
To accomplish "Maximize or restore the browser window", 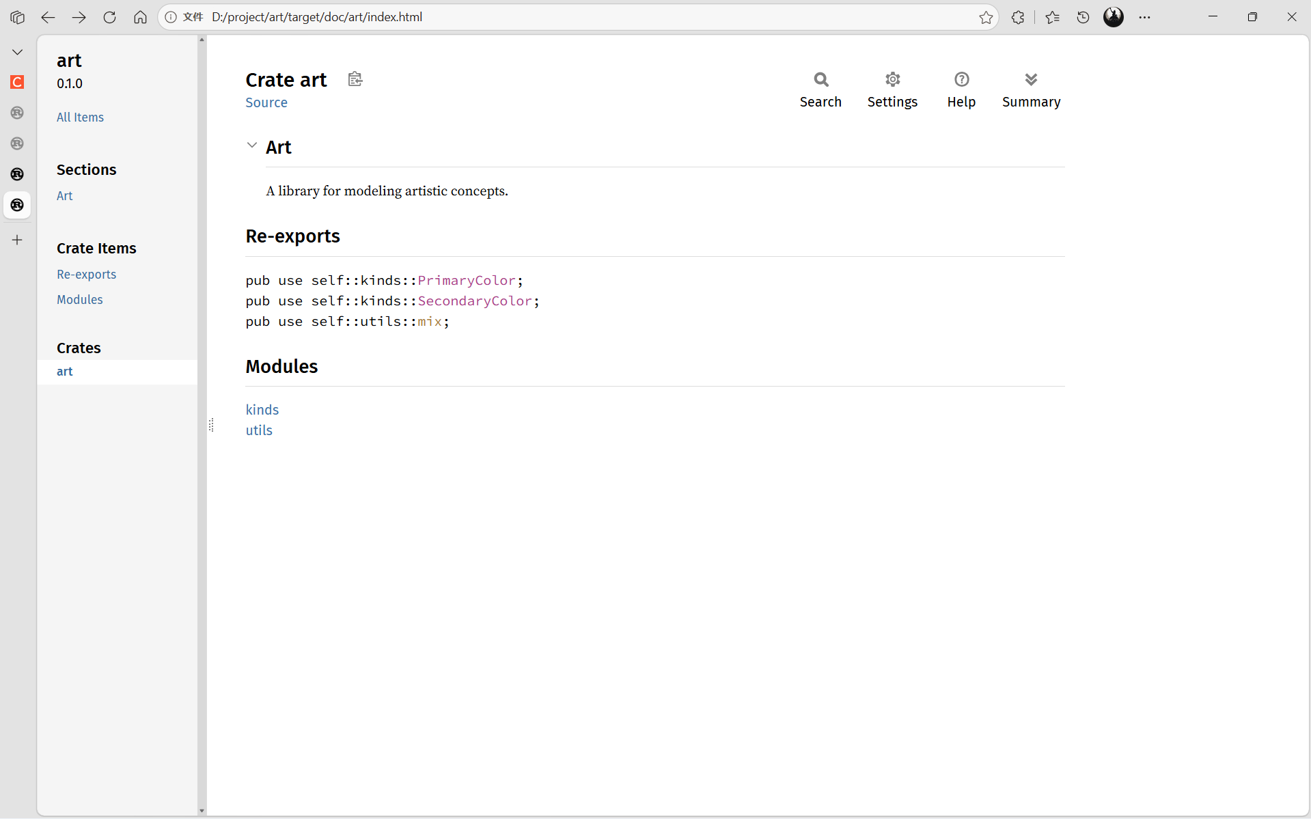I will coord(1252,17).
